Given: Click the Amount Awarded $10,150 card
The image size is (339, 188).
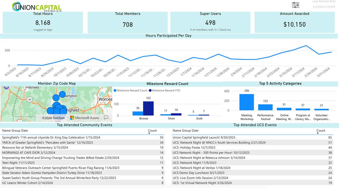Looking at the screenshot, I should click(294, 22).
